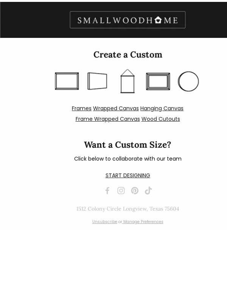This screenshot has height=303, width=227.
Task: Open the Frame Wrapped Canvas link
Action: coord(108,119)
